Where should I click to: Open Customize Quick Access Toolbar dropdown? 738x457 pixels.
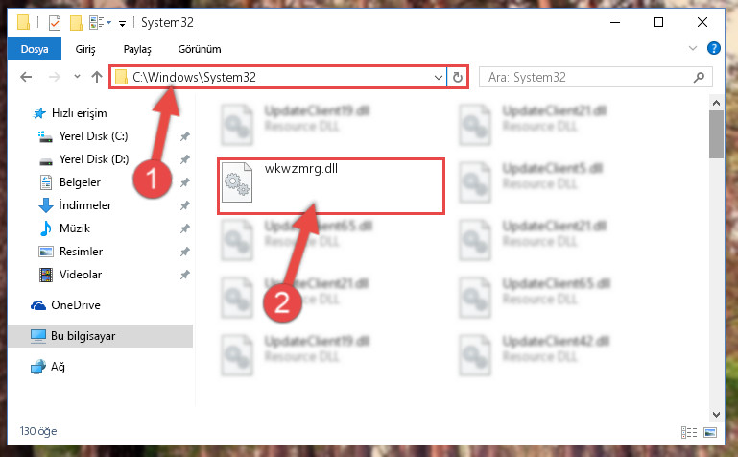coord(122,24)
